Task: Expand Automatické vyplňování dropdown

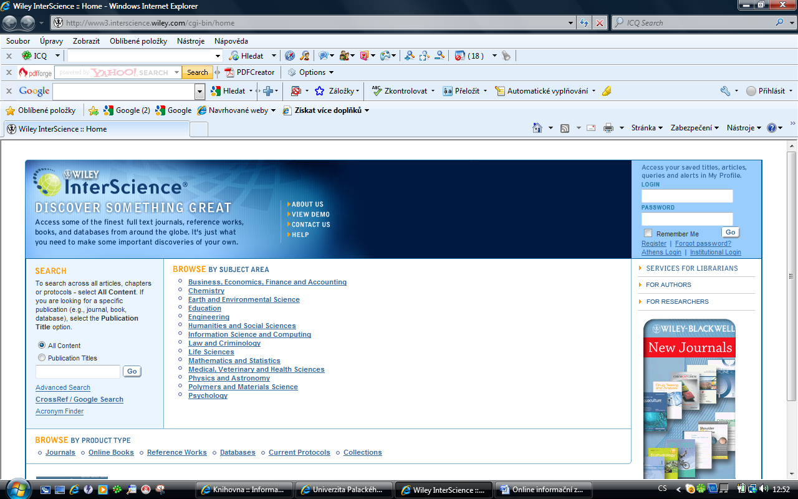Action: click(x=594, y=91)
